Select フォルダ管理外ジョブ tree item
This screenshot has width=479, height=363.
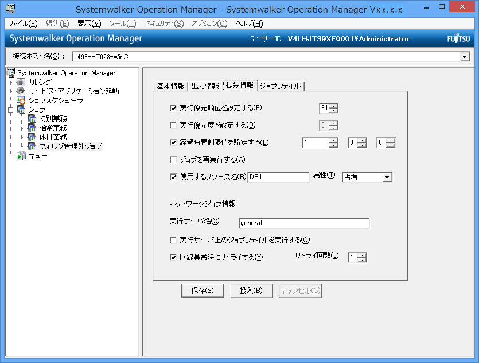click(x=71, y=146)
